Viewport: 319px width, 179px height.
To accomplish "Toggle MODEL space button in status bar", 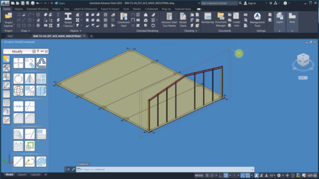I will point(199,176).
